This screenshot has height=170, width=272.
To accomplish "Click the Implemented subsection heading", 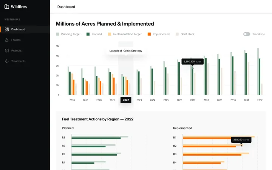I will (182, 128).
